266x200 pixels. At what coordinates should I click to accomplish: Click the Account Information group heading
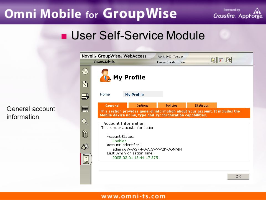124,123
